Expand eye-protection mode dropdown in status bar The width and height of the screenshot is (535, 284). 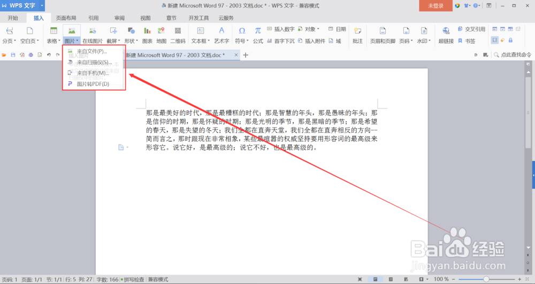coord(427,279)
